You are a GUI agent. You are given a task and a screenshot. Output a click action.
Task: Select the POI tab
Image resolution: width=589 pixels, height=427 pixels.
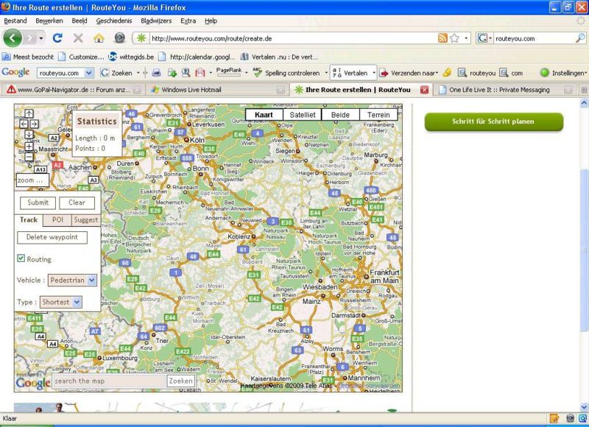tap(57, 220)
